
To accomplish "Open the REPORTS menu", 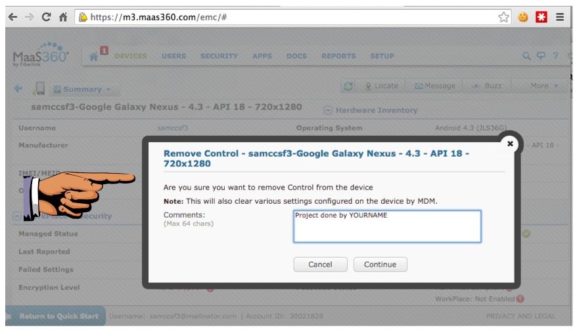I will click(x=338, y=56).
